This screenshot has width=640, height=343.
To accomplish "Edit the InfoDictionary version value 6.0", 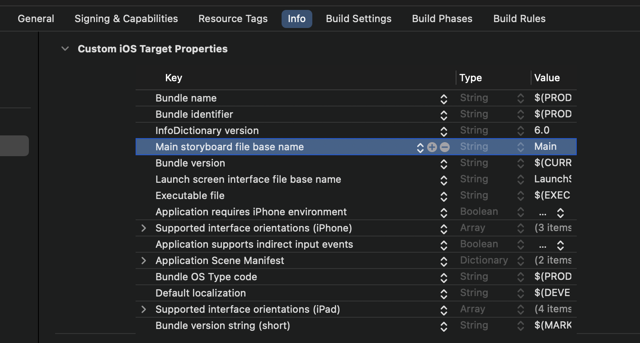I will [542, 131].
